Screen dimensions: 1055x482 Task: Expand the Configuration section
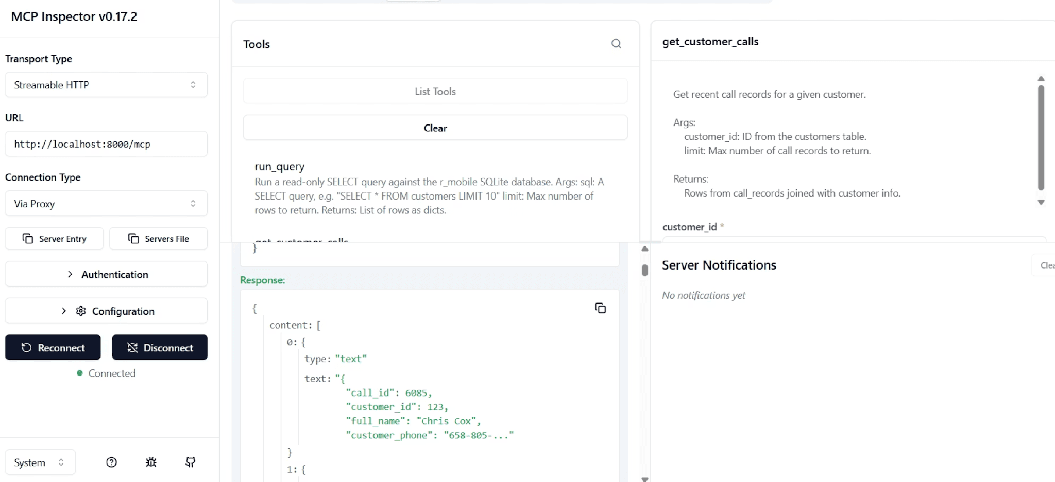coord(106,311)
